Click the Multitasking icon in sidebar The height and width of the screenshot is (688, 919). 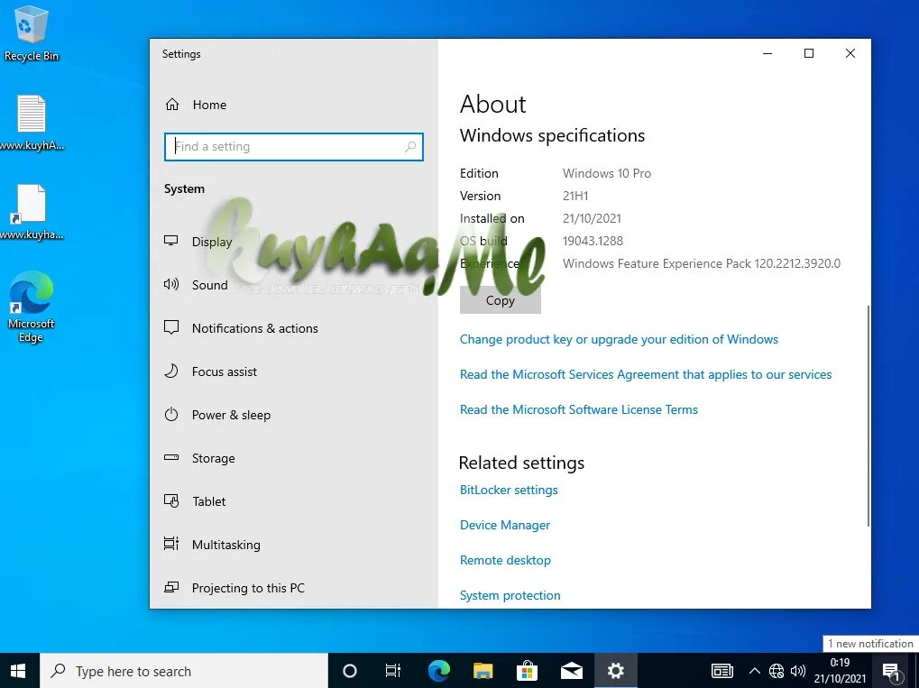[x=171, y=545]
